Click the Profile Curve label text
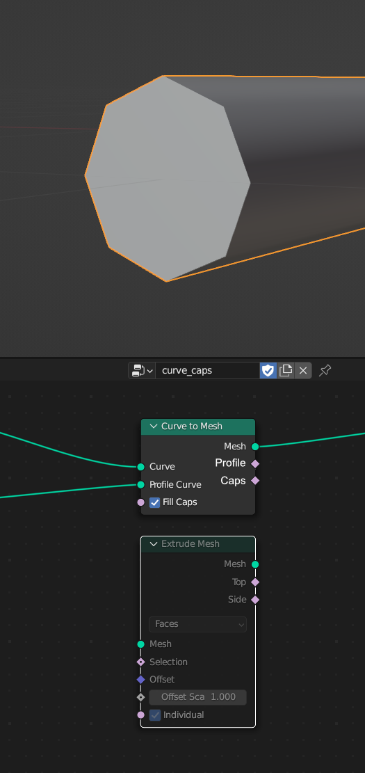 click(175, 485)
